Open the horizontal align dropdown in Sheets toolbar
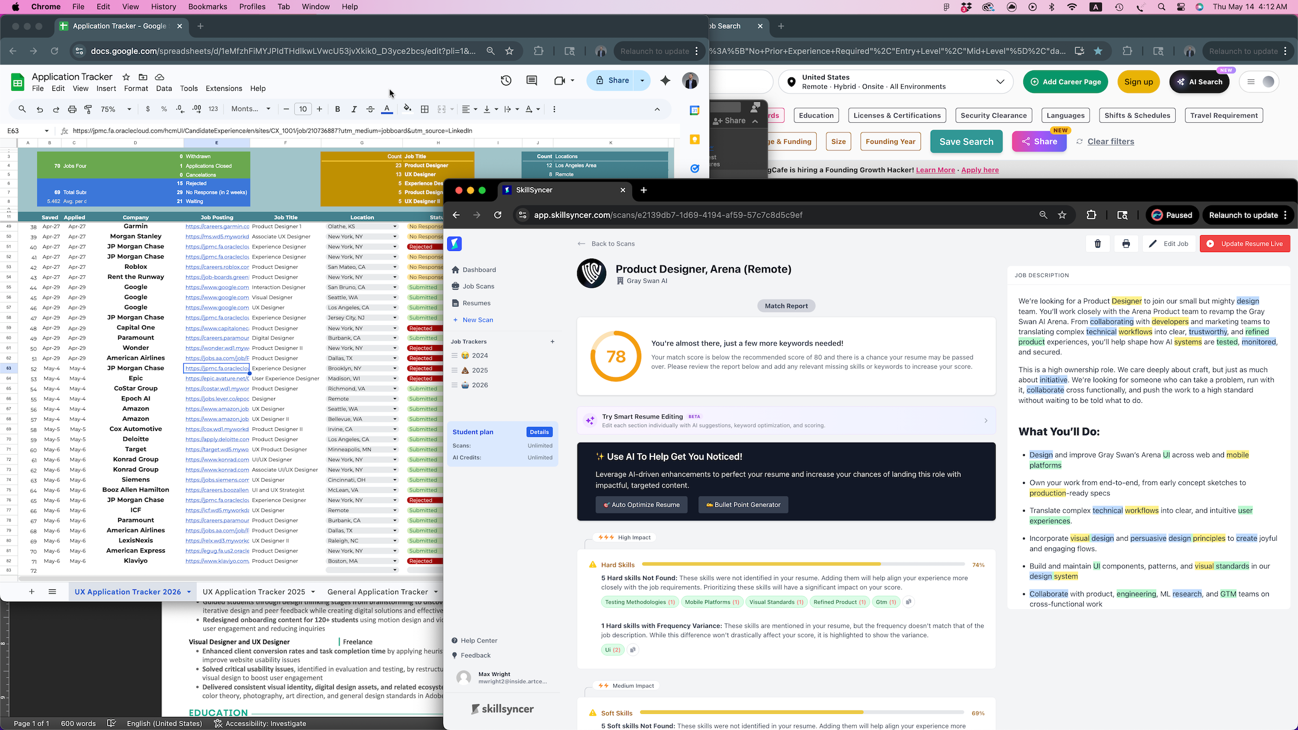Screen dimensions: 1298x730 [469, 109]
